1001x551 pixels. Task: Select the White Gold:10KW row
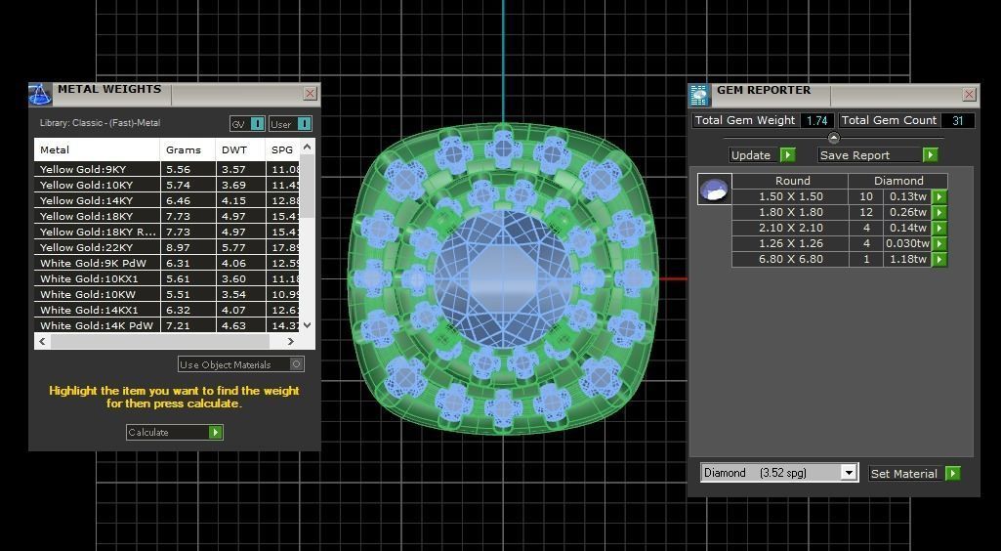pos(167,294)
